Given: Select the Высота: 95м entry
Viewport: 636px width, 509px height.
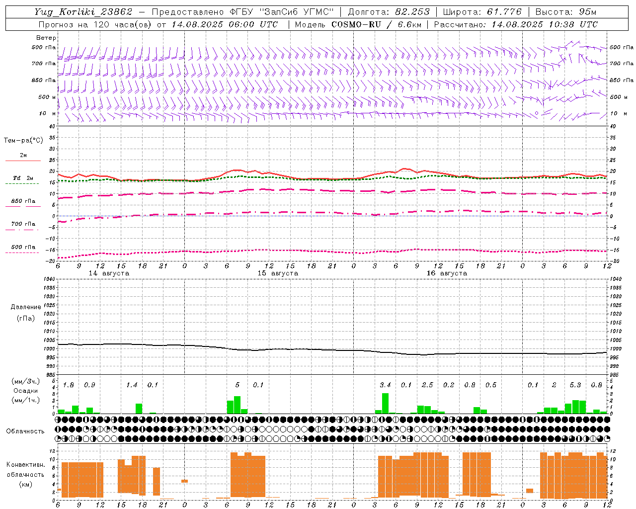Looking at the screenshot, I should point(566,12).
